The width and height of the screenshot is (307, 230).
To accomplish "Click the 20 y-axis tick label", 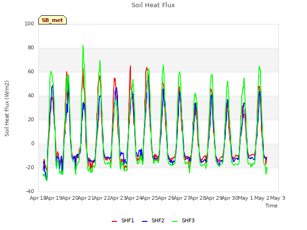I will (31, 120).
